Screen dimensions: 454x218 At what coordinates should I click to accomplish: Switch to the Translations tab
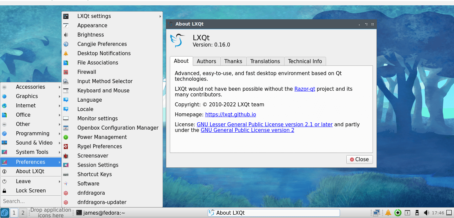click(x=265, y=61)
